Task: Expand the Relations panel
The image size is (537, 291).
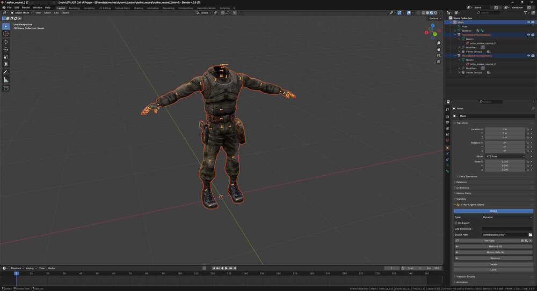Action: pyautogui.click(x=461, y=182)
